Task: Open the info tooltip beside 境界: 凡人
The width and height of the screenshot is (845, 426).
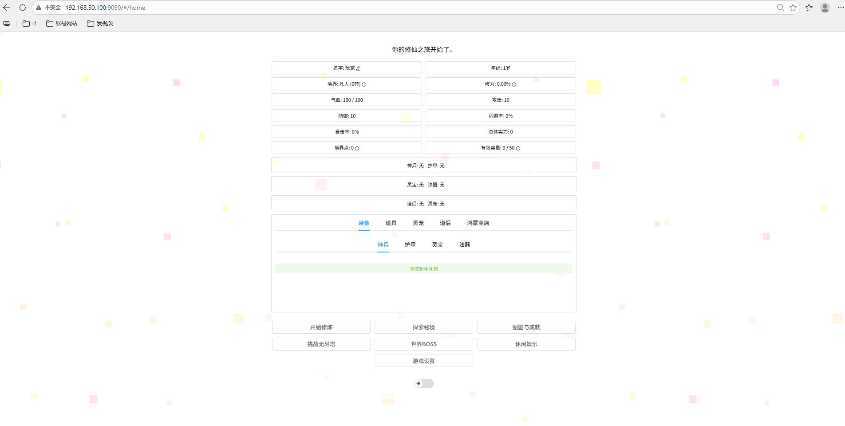Action: tap(363, 84)
